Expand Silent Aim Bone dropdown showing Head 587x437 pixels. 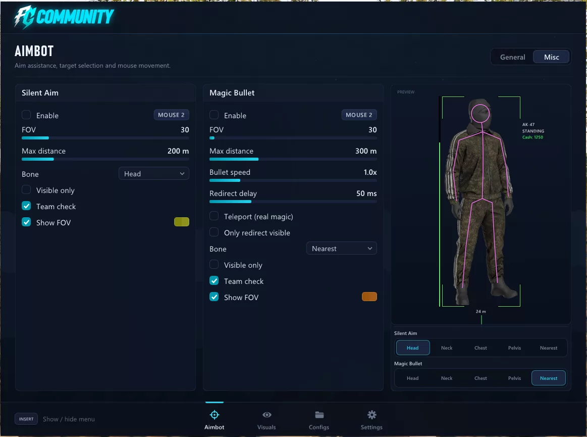point(154,173)
